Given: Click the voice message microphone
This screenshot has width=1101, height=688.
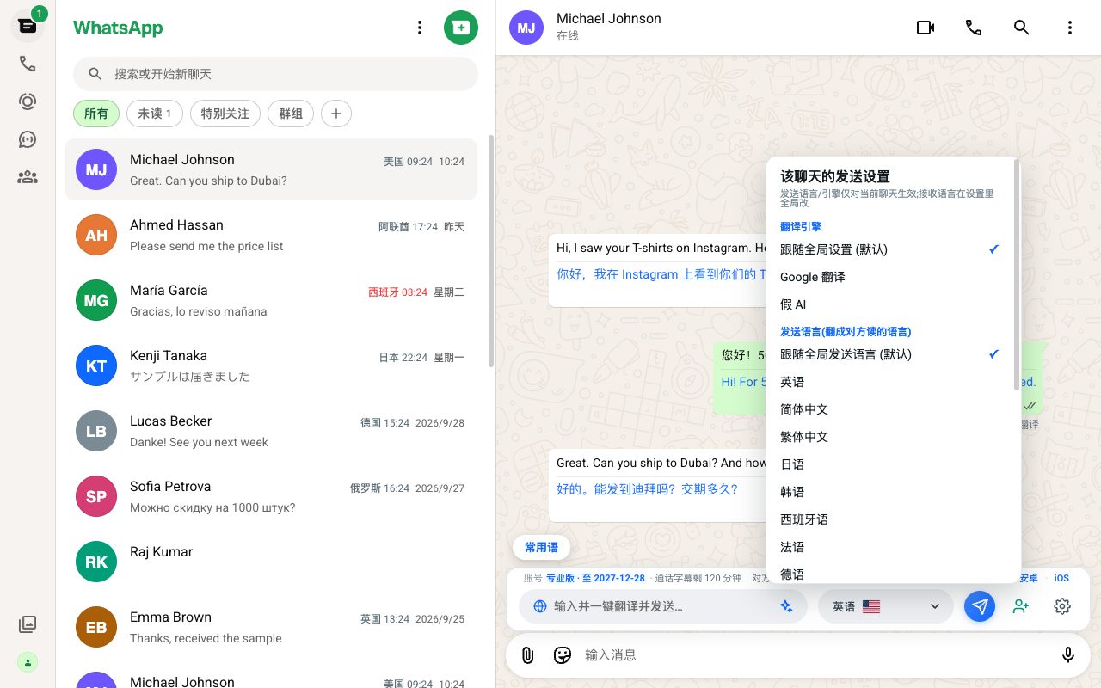Looking at the screenshot, I should click(x=1068, y=655).
